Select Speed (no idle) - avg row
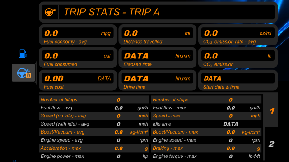Image resolution: width=289 pixels, height=162 pixels. tap(94, 116)
